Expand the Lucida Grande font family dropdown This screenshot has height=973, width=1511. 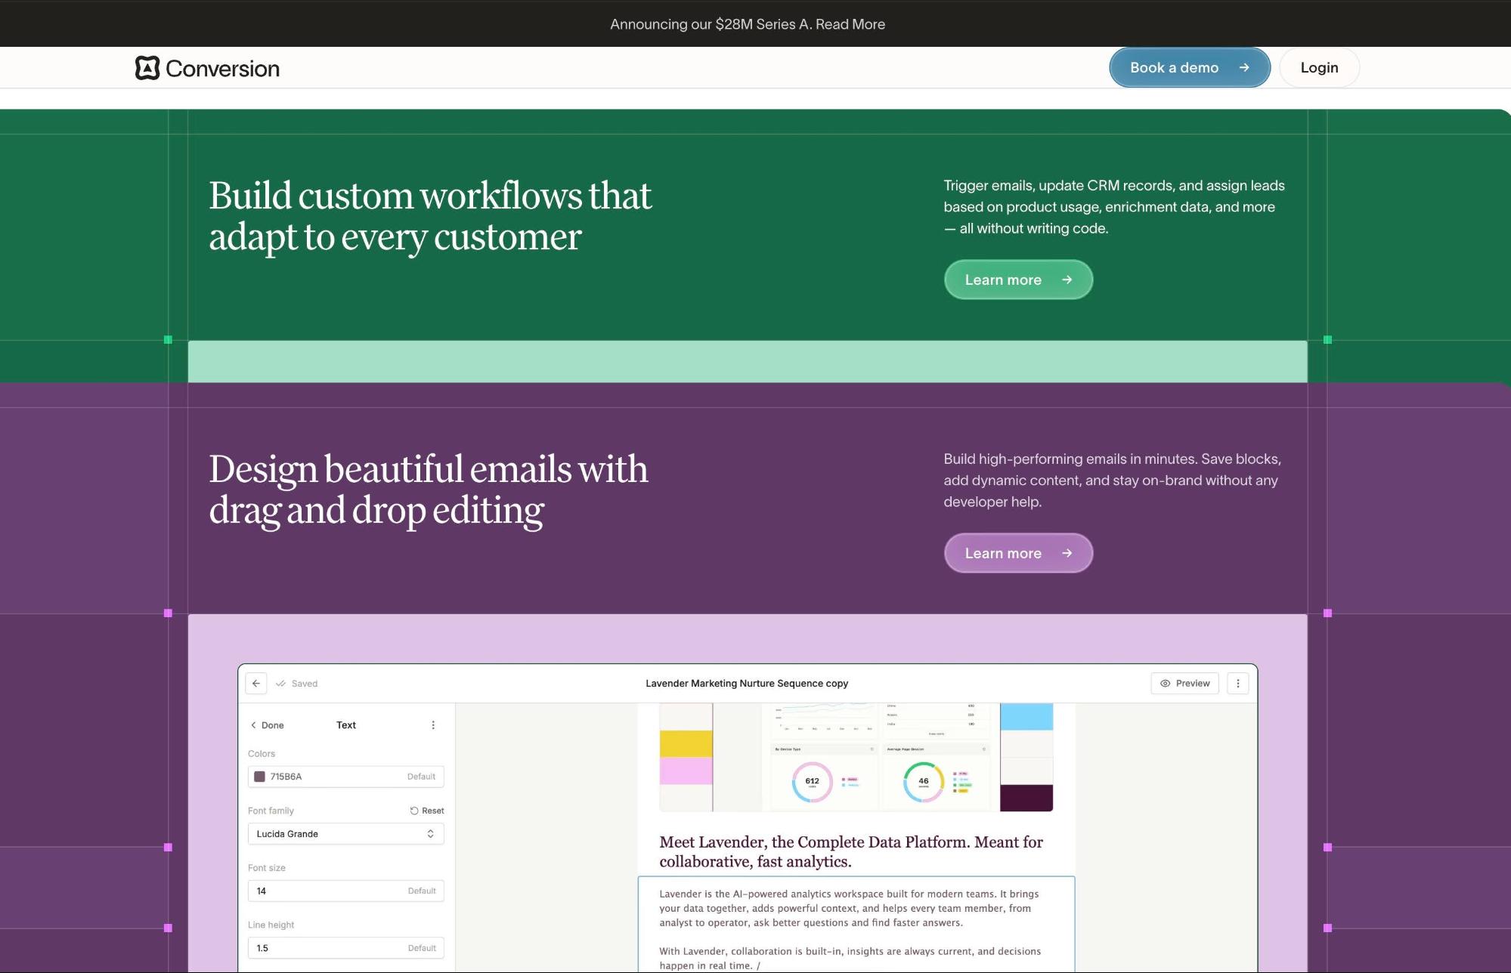pos(345,834)
